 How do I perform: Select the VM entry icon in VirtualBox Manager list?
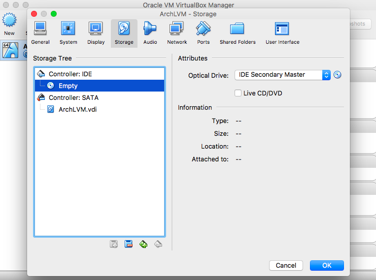(x=10, y=50)
